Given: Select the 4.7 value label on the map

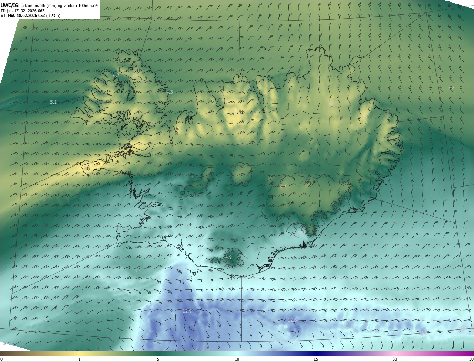Looking at the screenshot, I should (116, 75).
